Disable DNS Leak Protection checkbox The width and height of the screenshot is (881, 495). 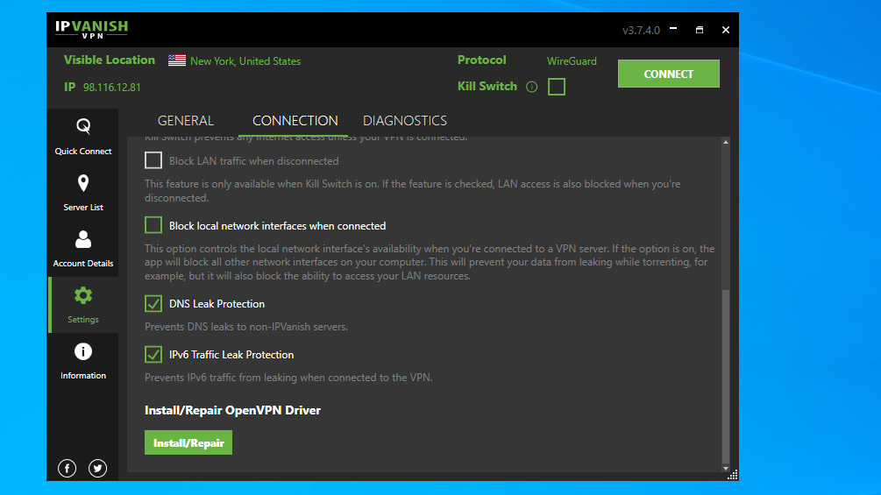[x=153, y=304]
